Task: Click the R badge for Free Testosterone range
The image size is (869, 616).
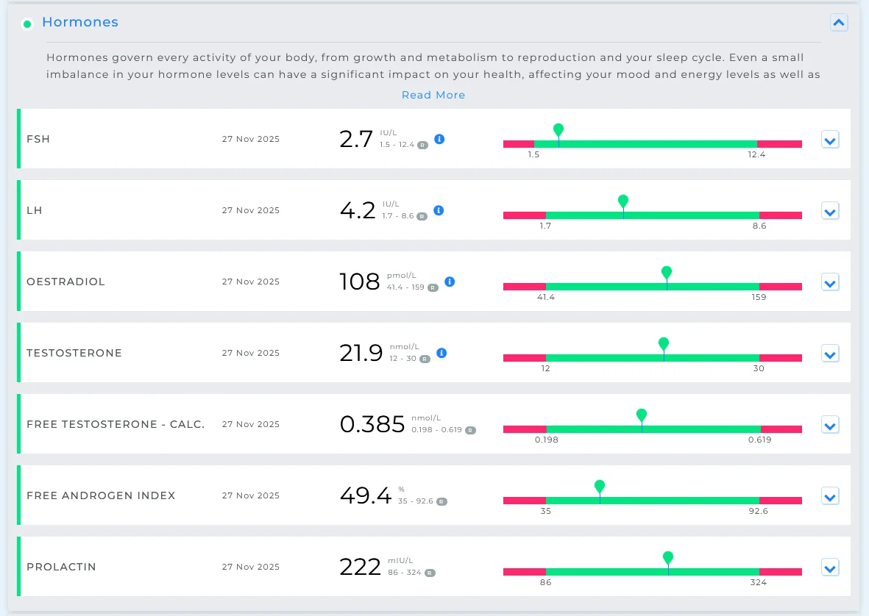Action: (470, 430)
